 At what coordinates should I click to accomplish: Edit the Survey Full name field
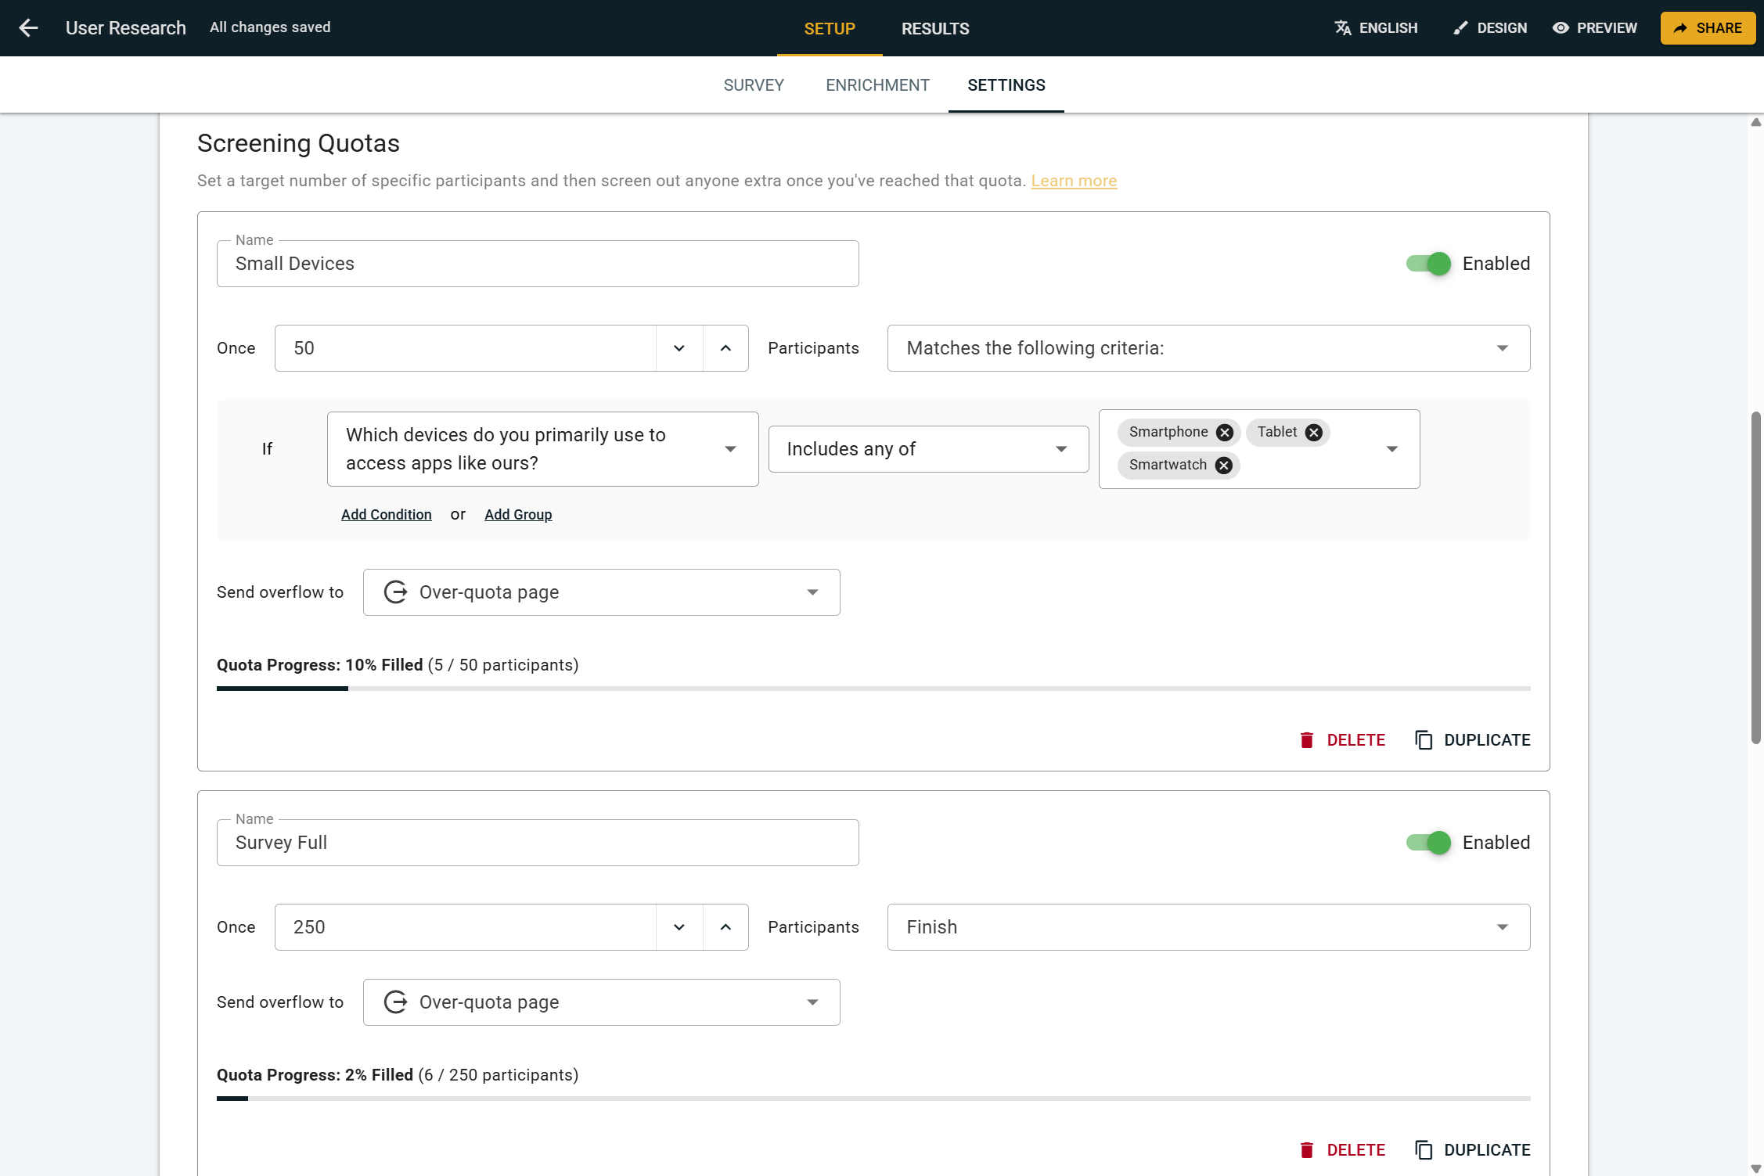click(538, 843)
